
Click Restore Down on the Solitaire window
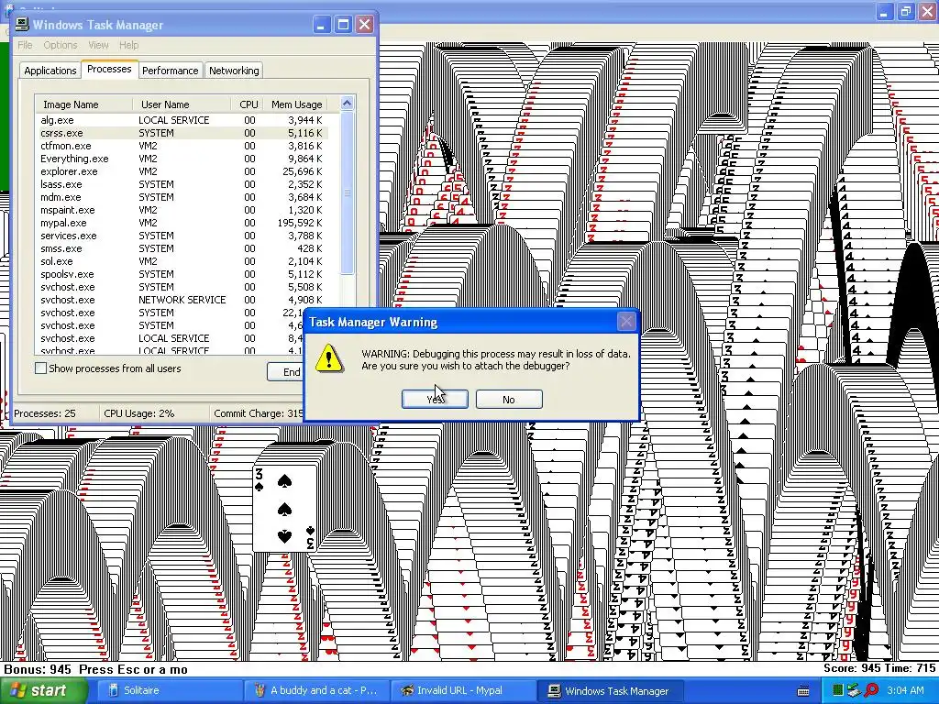905,11
